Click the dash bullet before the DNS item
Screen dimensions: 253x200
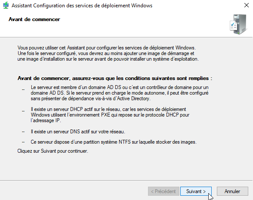[x=23, y=132]
